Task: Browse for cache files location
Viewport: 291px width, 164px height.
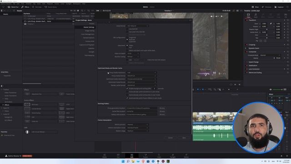Action: [162, 111]
